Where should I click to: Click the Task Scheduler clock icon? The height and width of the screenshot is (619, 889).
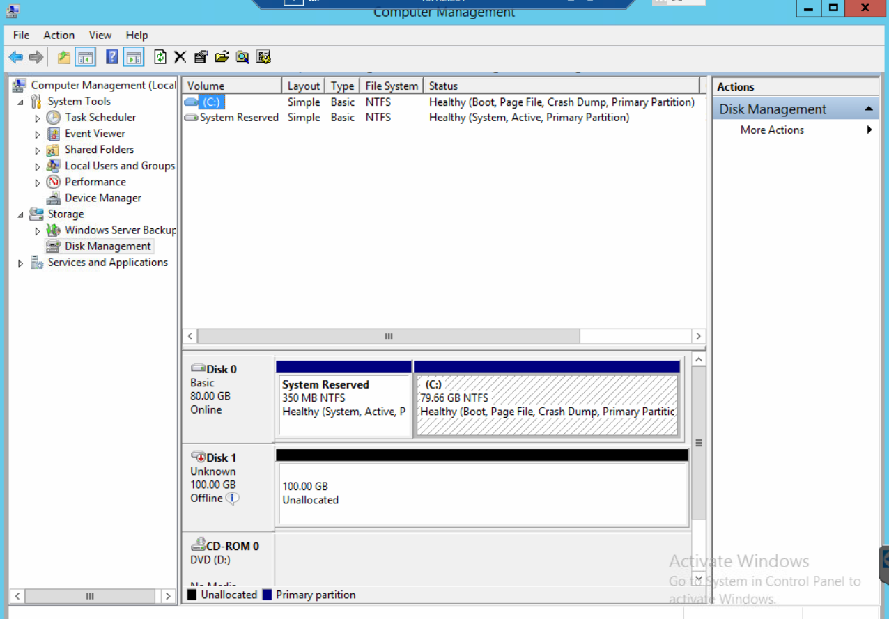pyautogui.click(x=53, y=118)
